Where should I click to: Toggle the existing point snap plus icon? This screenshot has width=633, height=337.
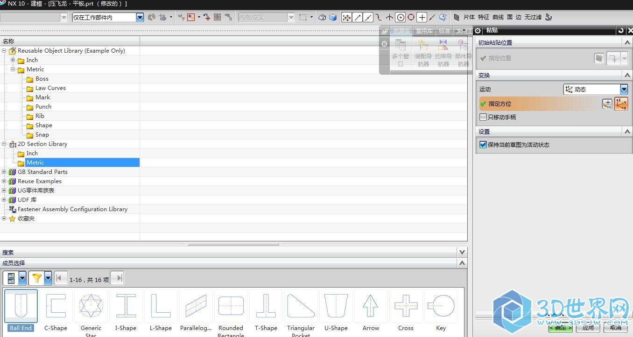pos(422,17)
